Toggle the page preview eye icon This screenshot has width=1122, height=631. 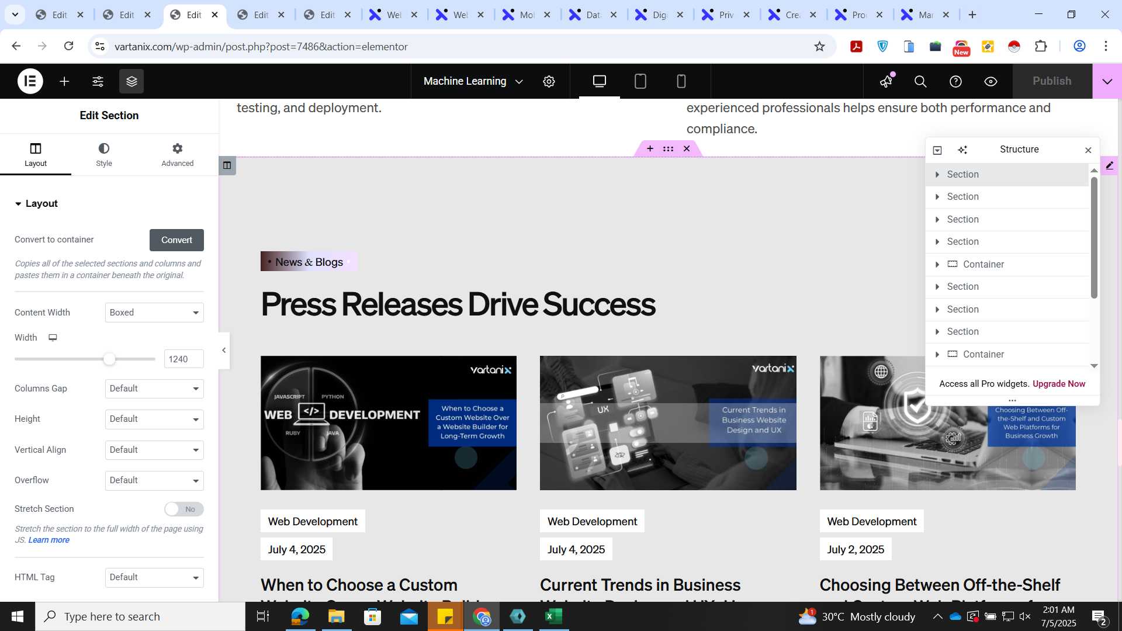tap(991, 81)
